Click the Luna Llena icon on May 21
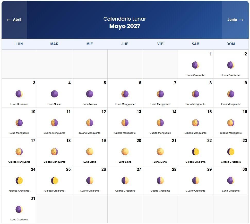The height and width of the screenshot is (224, 250). [160, 152]
